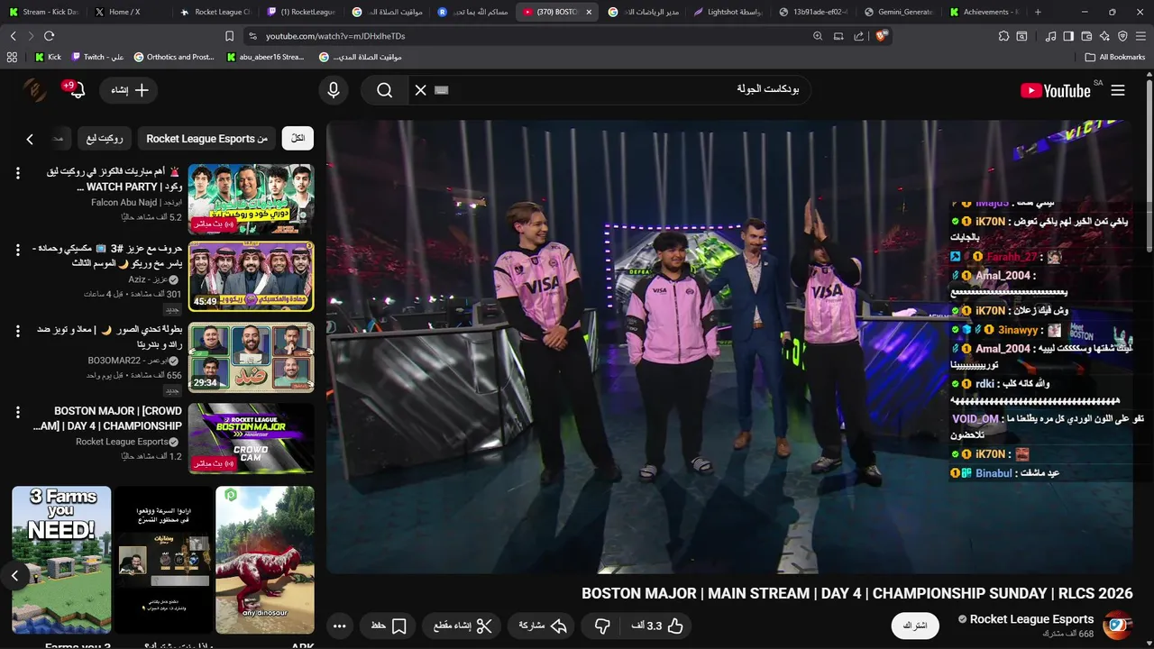
Task: Click the إنشاء create button
Action: [x=130, y=90]
